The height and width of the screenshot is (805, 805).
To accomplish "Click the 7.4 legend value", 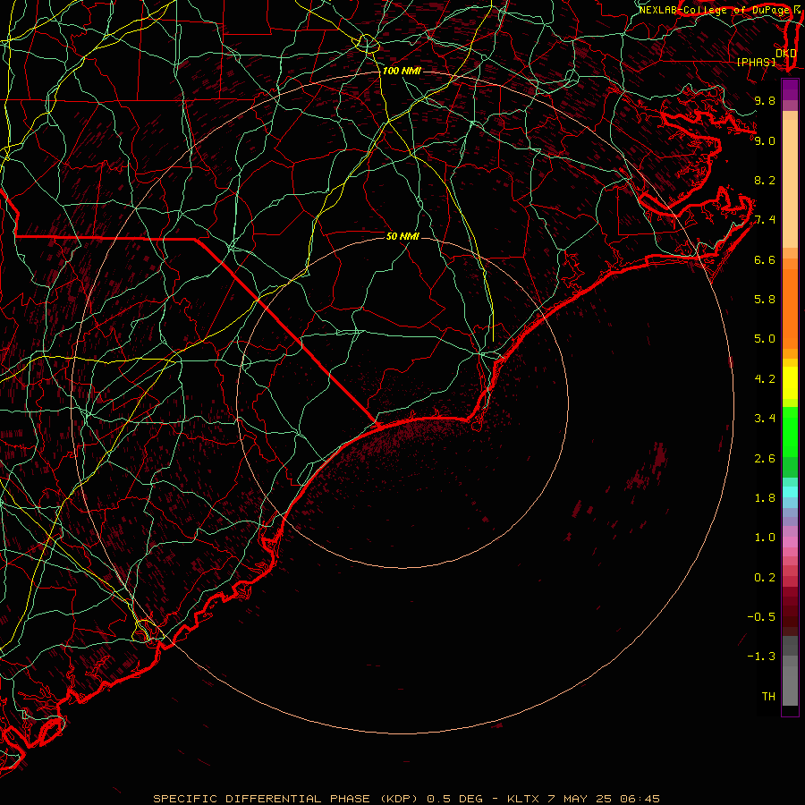I will tap(765, 220).
